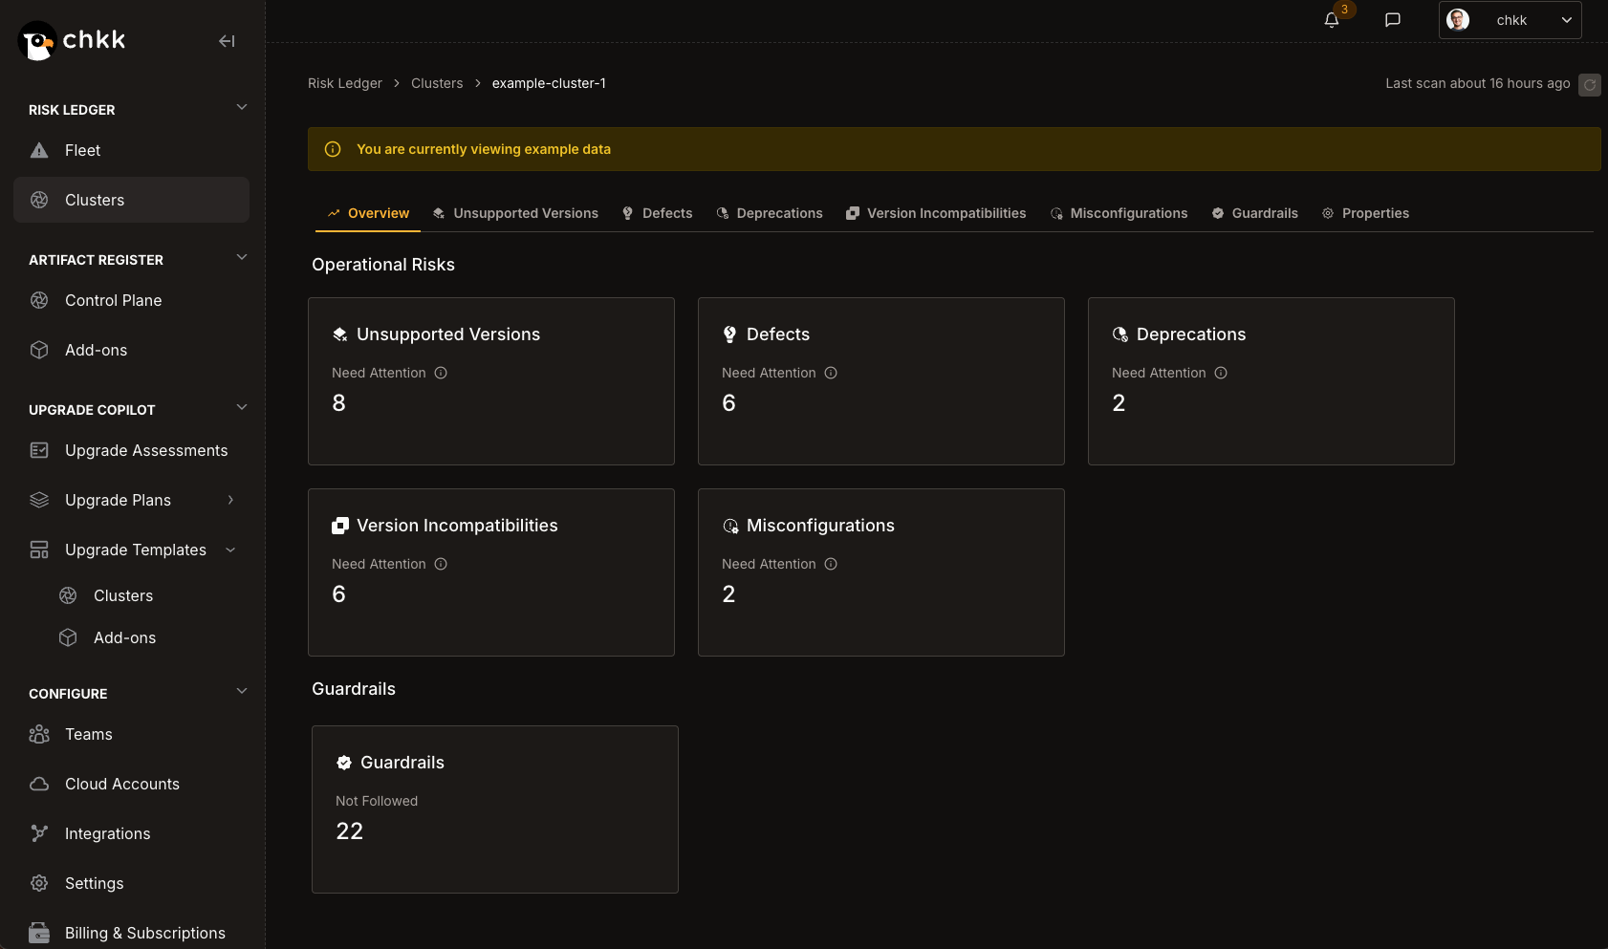Switch to Defects tab
Screen dimensions: 1608x949
pos(657,213)
